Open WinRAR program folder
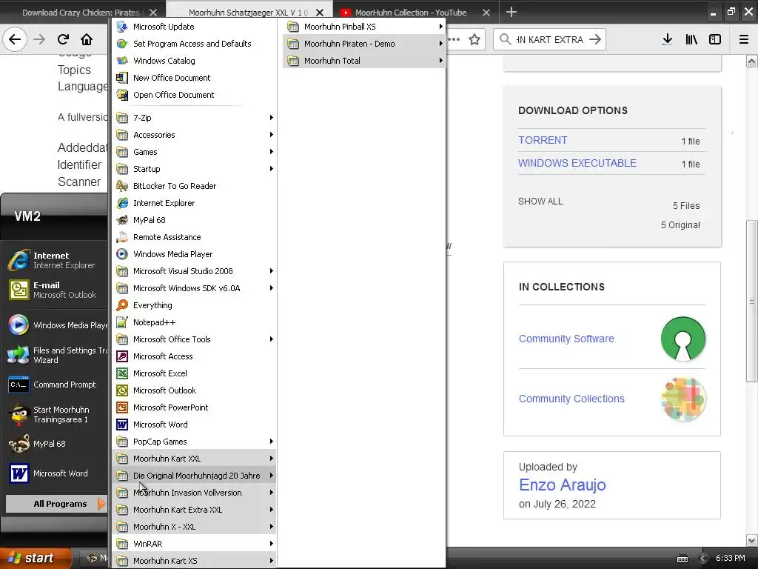The image size is (758, 569). click(x=194, y=544)
